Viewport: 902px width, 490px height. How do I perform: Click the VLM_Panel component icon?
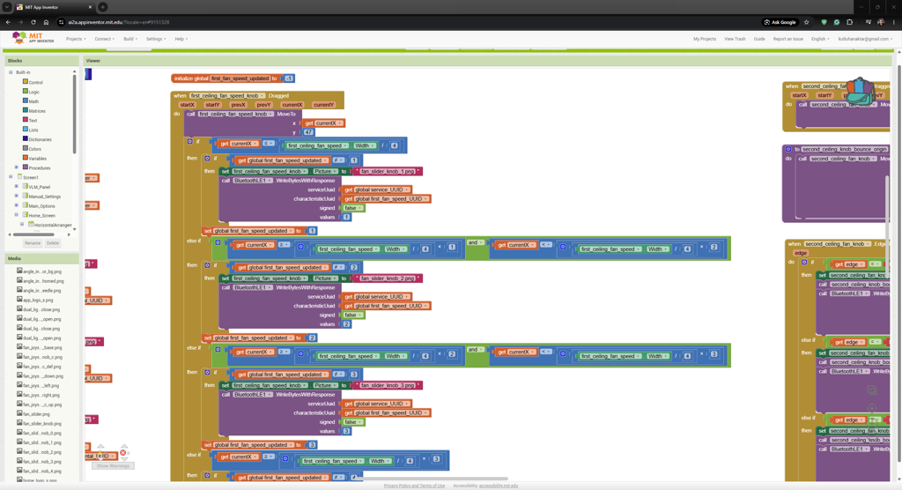26,187
